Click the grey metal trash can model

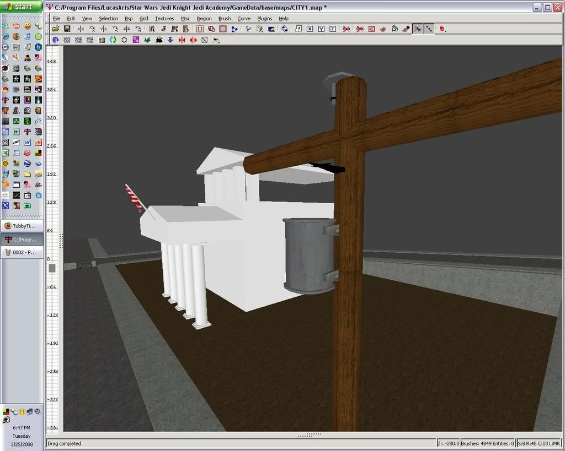click(x=310, y=256)
